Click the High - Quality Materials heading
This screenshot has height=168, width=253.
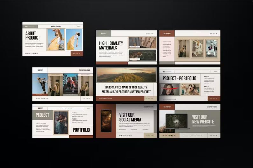(x=111, y=46)
